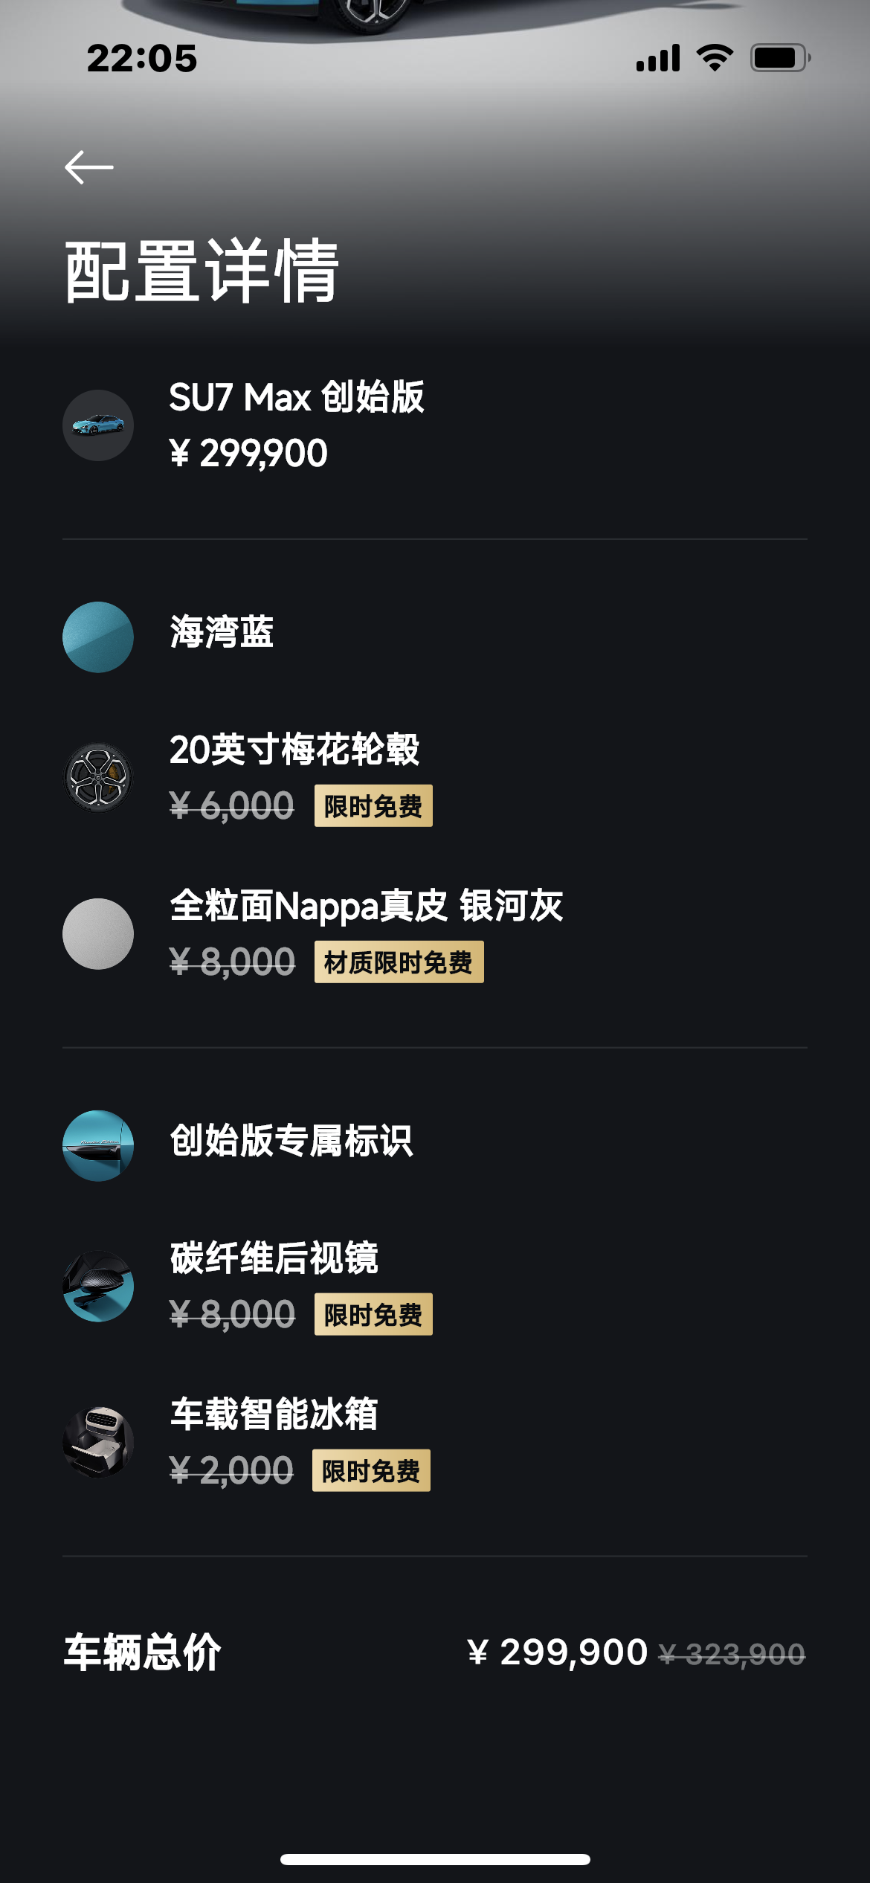
Task: Tap the 全粒面Nappa真皮 银河灰 label
Action: 366,906
